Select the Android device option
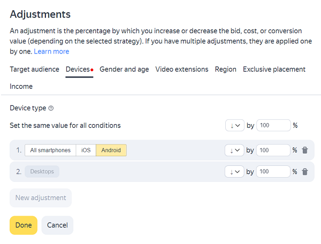 [111, 150]
